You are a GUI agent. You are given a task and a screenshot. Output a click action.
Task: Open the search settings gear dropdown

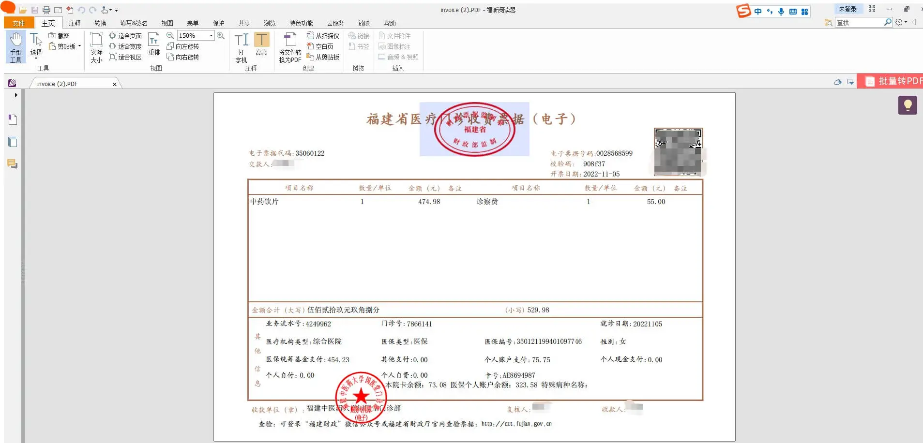[x=901, y=22]
